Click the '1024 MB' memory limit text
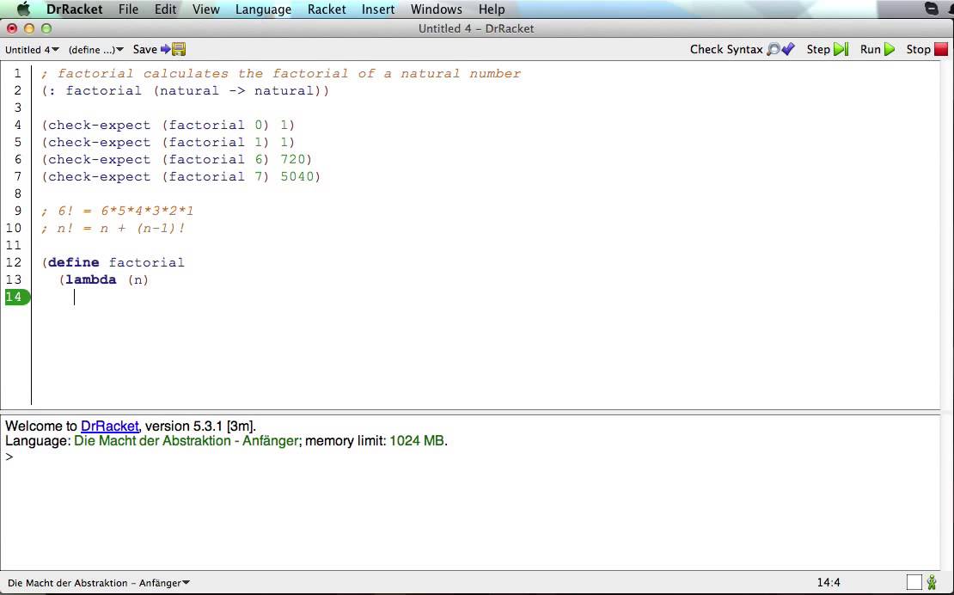954x595 pixels. [x=417, y=440]
